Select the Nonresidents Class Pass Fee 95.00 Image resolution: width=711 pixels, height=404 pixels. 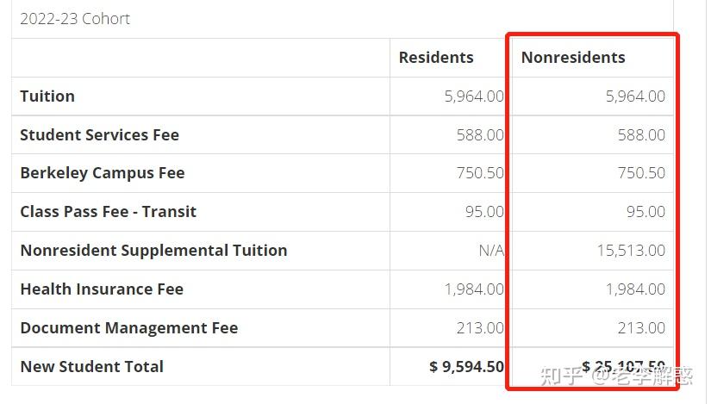pos(646,212)
